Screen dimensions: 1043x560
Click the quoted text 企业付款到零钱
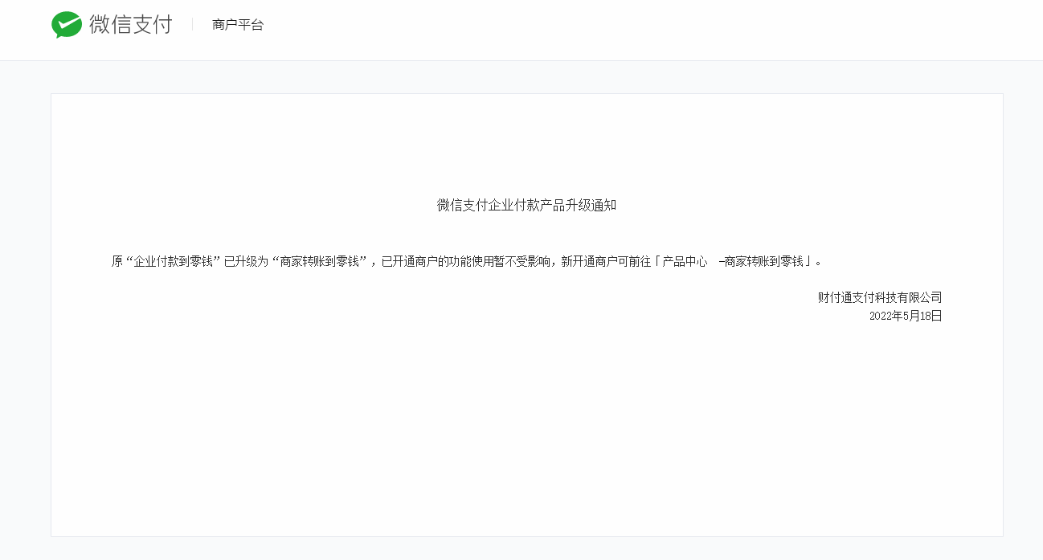[x=173, y=262]
